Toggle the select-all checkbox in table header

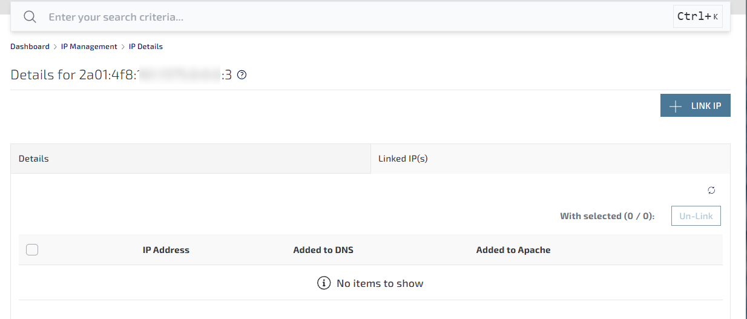32,249
